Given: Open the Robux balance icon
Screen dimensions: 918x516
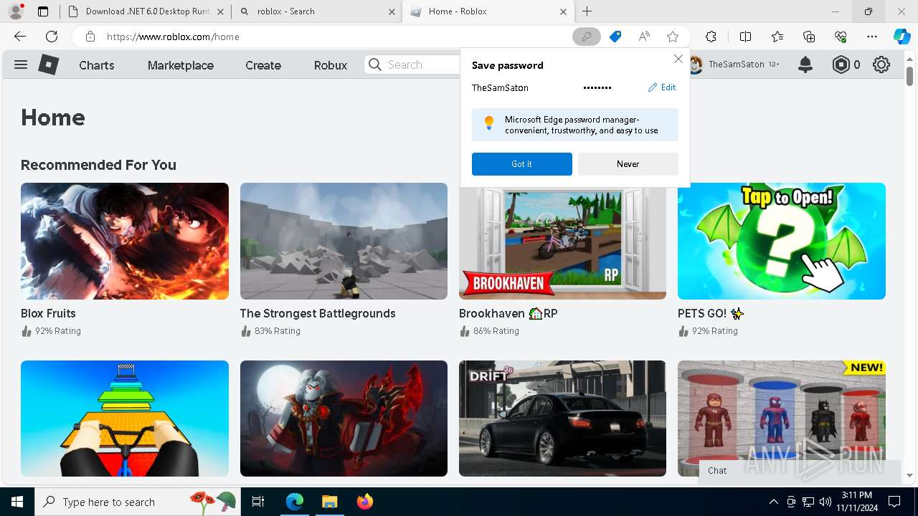Looking at the screenshot, I should pos(841,64).
